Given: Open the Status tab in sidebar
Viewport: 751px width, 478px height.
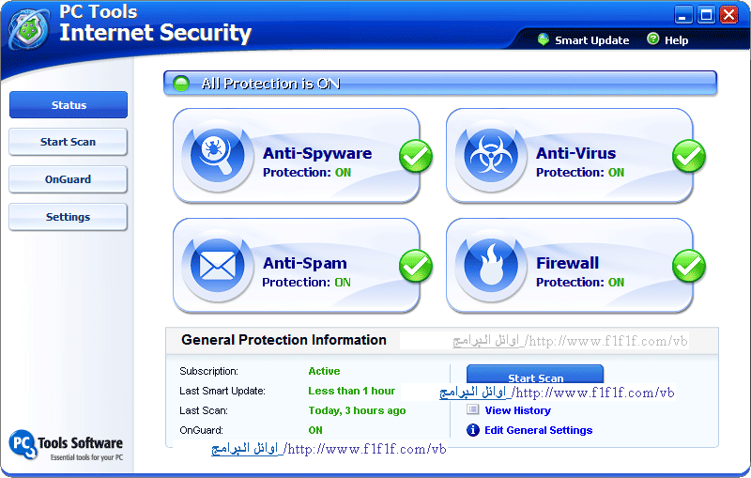Looking at the screenshot, I should pos(69,105).
